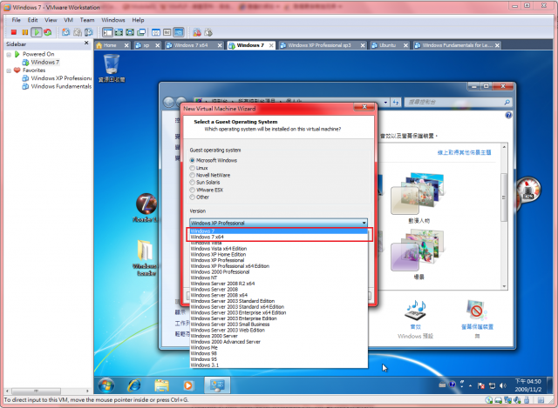Open the VM menu

point(68,20)
